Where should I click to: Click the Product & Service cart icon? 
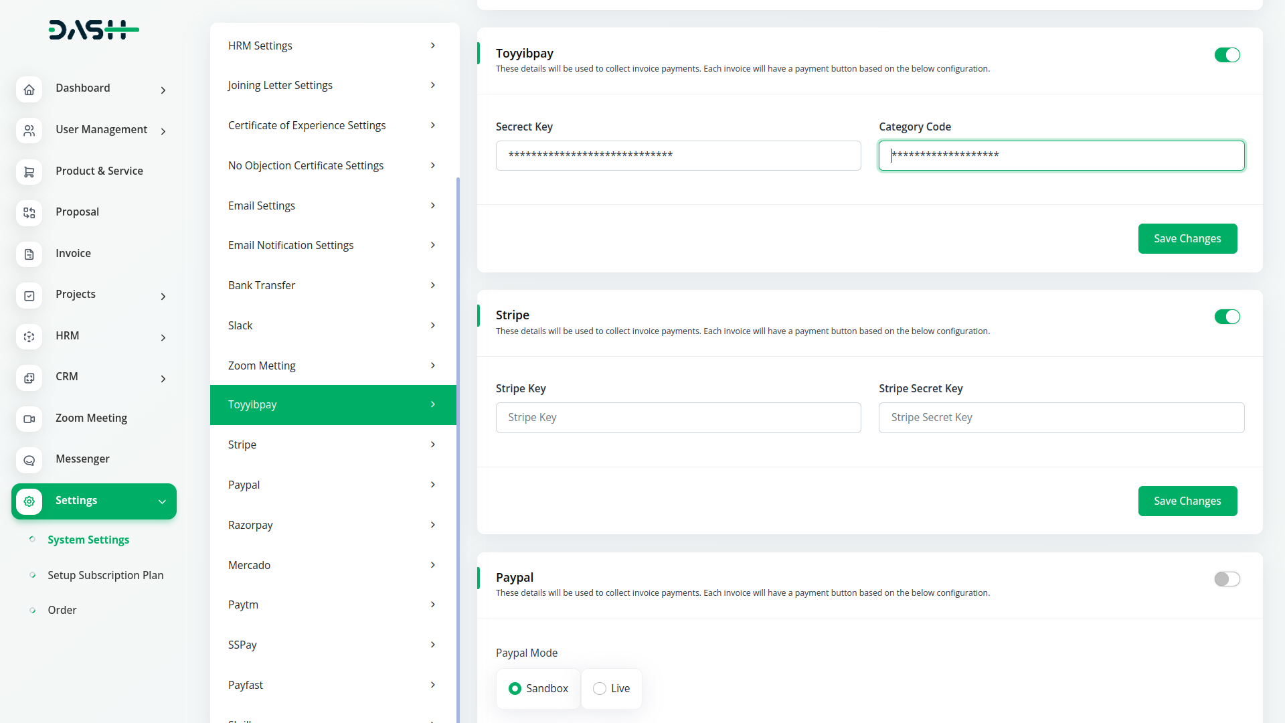(29, 172)
